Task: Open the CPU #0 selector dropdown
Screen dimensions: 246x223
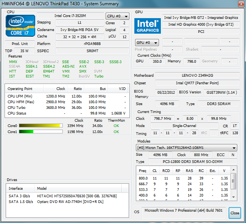Action: coord(117,16)
